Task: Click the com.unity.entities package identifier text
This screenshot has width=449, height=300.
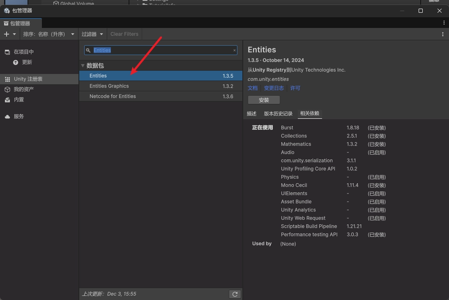Action: click(x=268, y=79)
